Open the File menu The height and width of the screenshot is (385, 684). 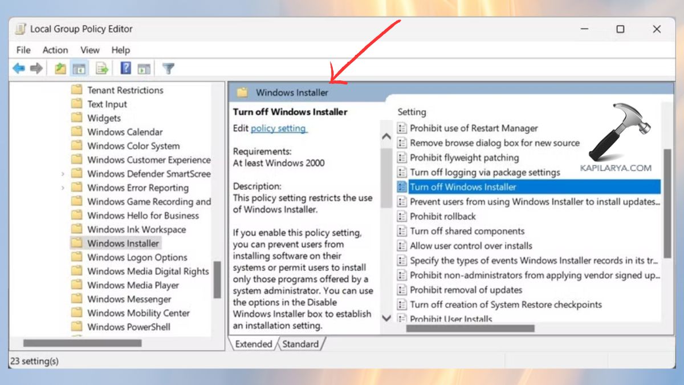click(x=23, y=50)
